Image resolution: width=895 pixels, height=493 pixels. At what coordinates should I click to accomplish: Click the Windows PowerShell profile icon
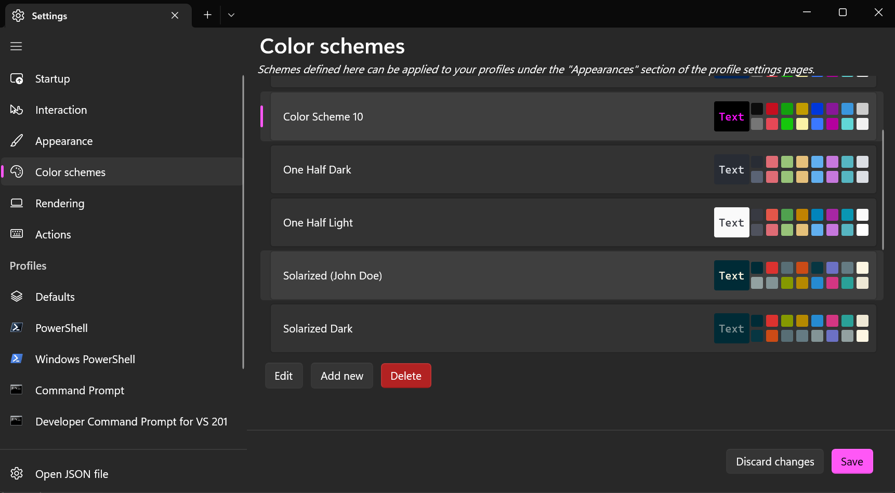17,359
